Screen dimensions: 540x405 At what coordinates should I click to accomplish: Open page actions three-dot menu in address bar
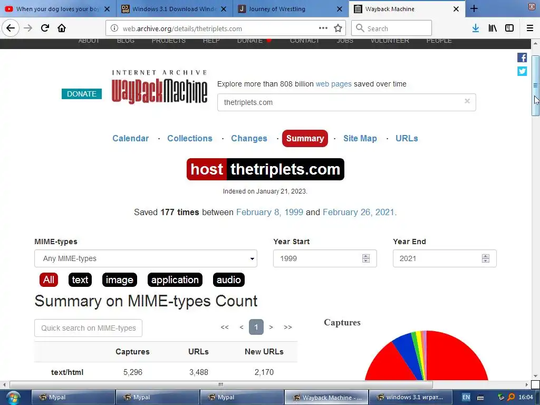coord(323,28)
